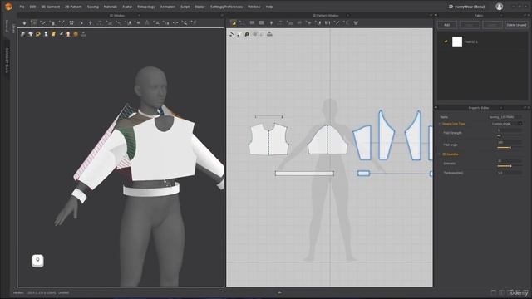Click the Add button in Fabric panel
This screenshot has width=532, height=299.
447,25
